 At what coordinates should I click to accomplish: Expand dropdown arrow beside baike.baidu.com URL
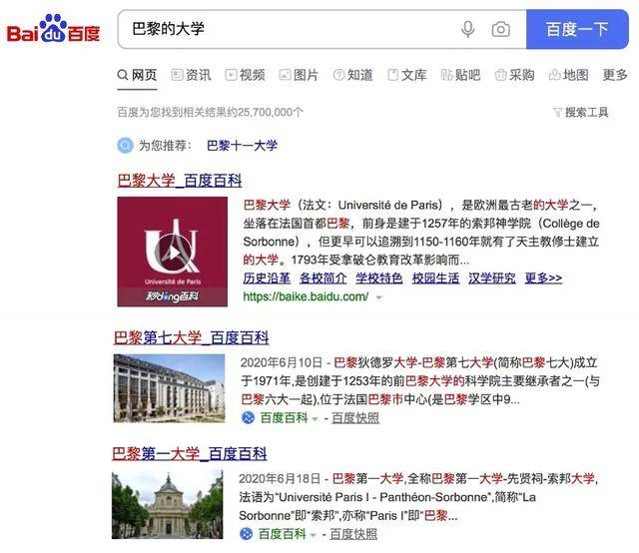379,297
